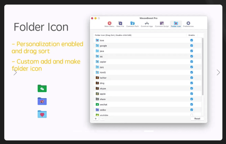Enable the youtube folder icon checkbox
Viewport: 226px width, 144px height.
click(x=192, y=115)
